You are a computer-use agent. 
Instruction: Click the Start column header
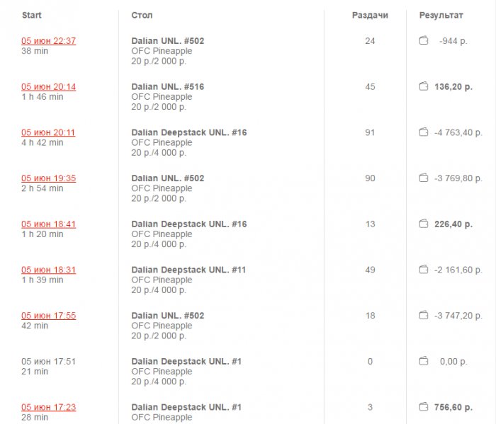[x=31, y=15]
